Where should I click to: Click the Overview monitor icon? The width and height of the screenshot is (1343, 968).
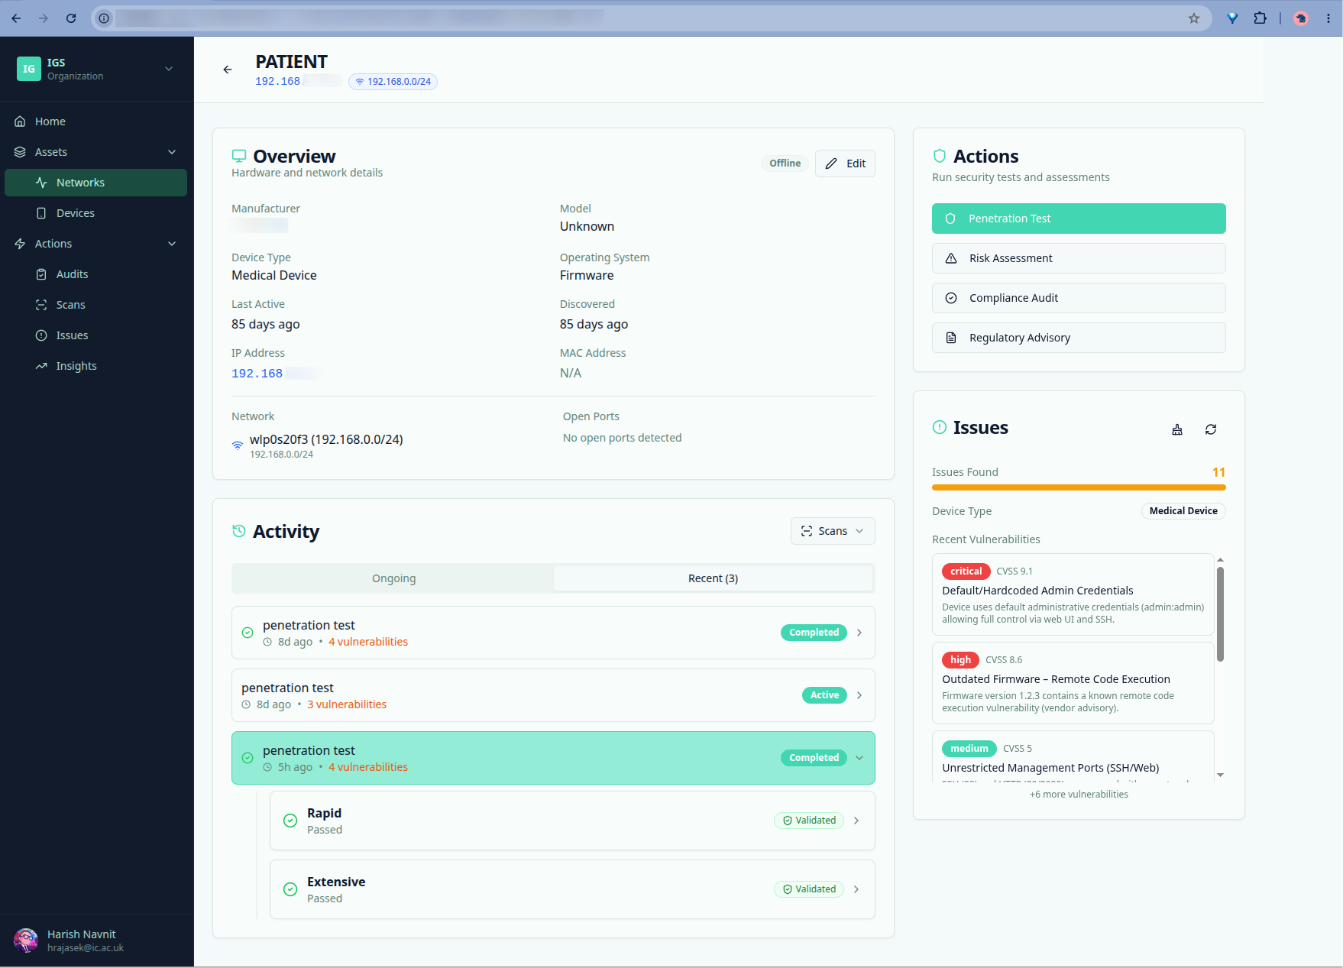click(x=239, y=156)
